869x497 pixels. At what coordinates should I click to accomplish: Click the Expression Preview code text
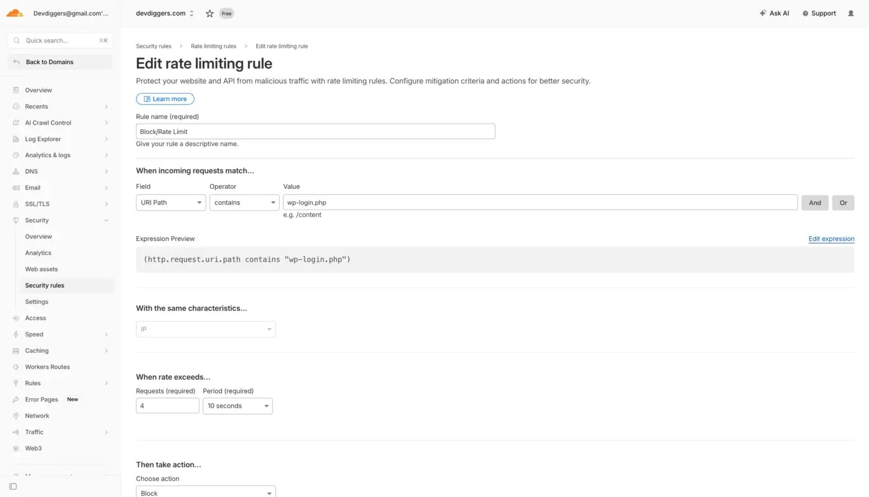(x=247, y=259)
